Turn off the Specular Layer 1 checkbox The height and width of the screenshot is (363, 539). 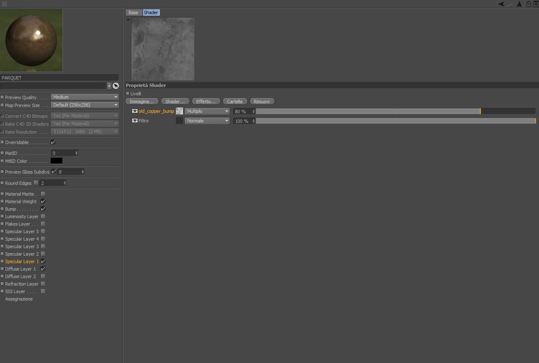tap(43, 261)
